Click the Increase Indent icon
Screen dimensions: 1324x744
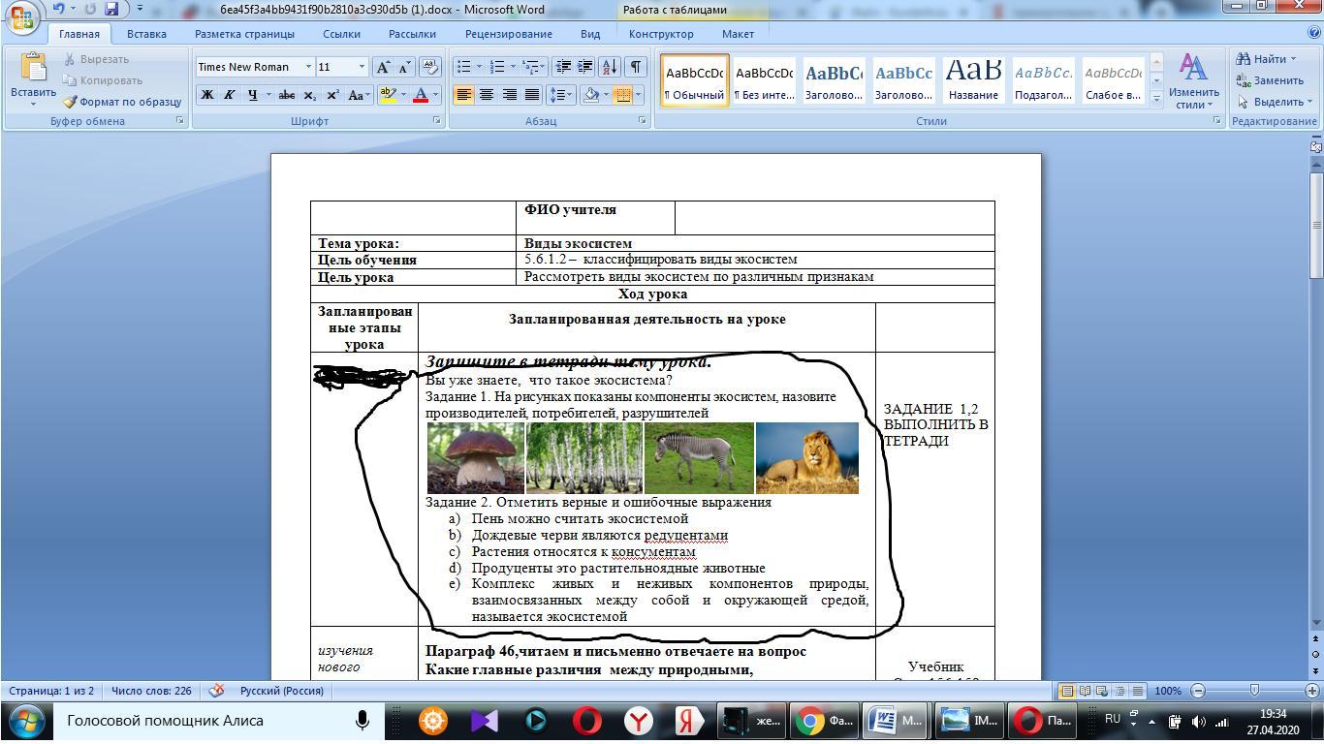coord(585,67)
